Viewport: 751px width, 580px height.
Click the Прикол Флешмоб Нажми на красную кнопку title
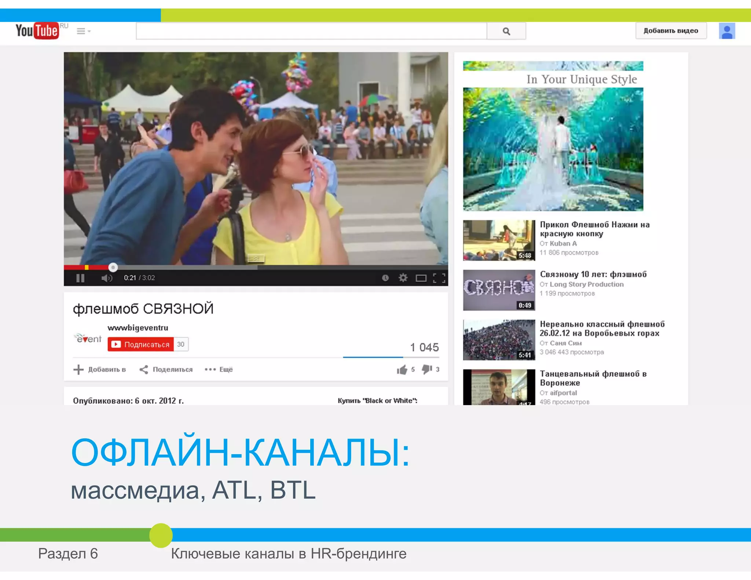(594, 229)
